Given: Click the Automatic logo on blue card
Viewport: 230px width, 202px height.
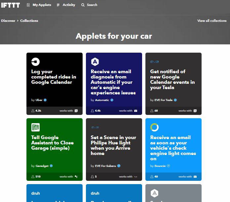Looking at the screenshot, I should coord(95,62).
